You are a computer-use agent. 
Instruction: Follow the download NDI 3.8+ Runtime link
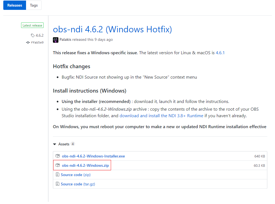pyautogui.click(x=161, y=116)
